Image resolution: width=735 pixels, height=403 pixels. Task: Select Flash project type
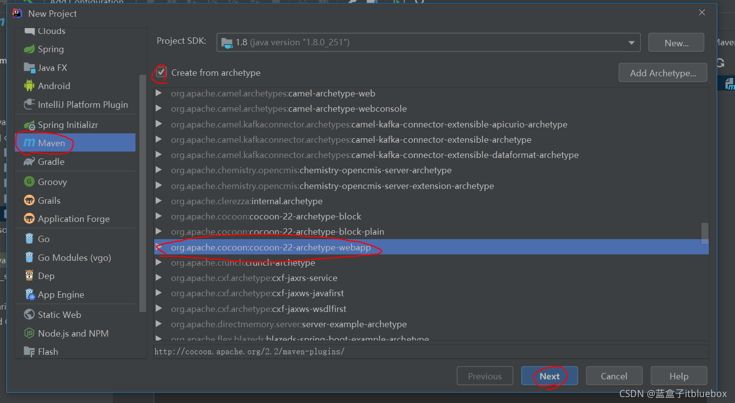(x=76, y=352)
